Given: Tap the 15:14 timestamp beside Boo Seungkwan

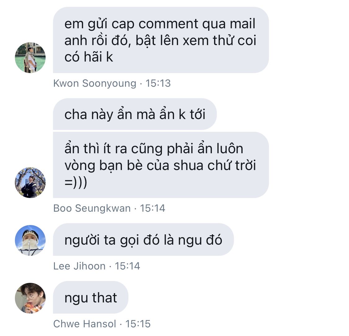Looking at the screenshot, I should tap(152, 208).
